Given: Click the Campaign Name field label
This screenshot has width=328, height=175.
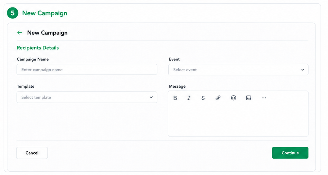Looking at the screenshot, I should [x=33, y=59].
